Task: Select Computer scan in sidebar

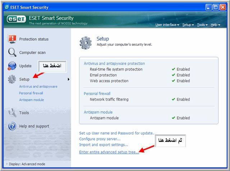Action: click(32, 53)
